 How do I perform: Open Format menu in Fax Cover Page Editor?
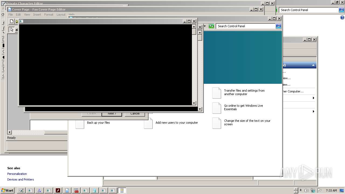pos(49,15)
